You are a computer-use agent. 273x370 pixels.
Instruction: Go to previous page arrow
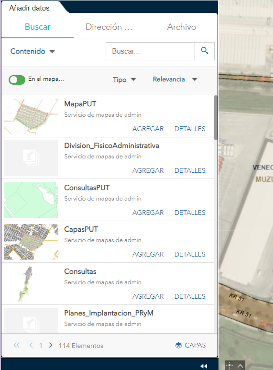point(31,345)
